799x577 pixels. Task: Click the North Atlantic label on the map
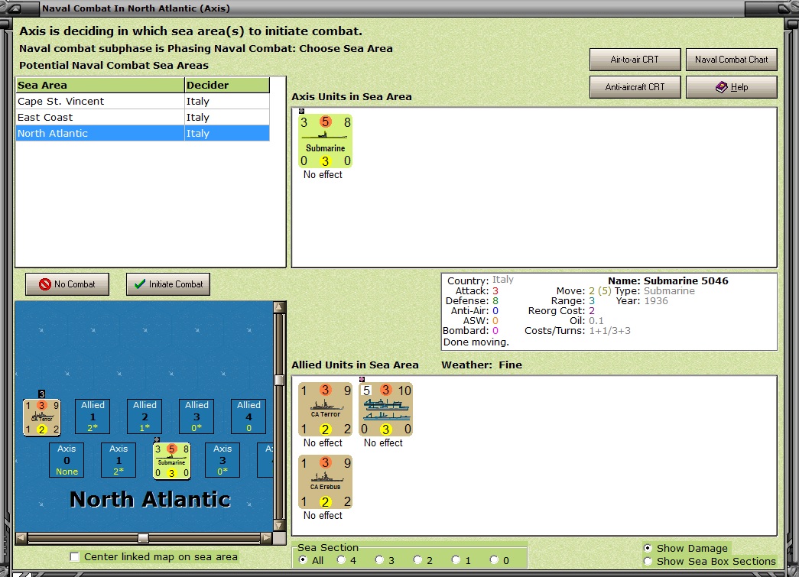150,500
